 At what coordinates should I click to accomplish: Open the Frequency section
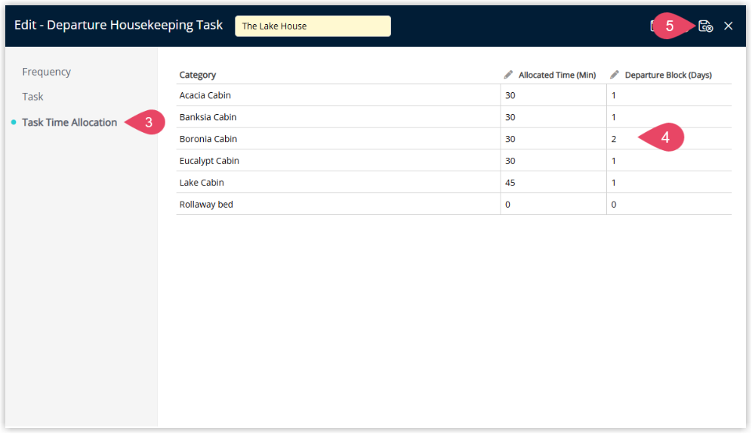pos(47,72)
